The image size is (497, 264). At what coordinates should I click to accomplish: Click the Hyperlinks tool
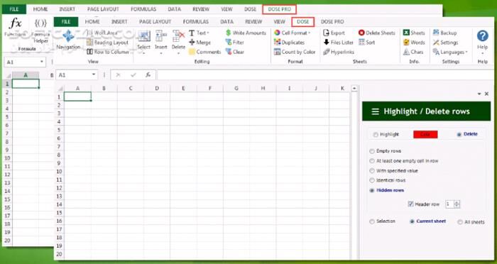tap(339, 52)
